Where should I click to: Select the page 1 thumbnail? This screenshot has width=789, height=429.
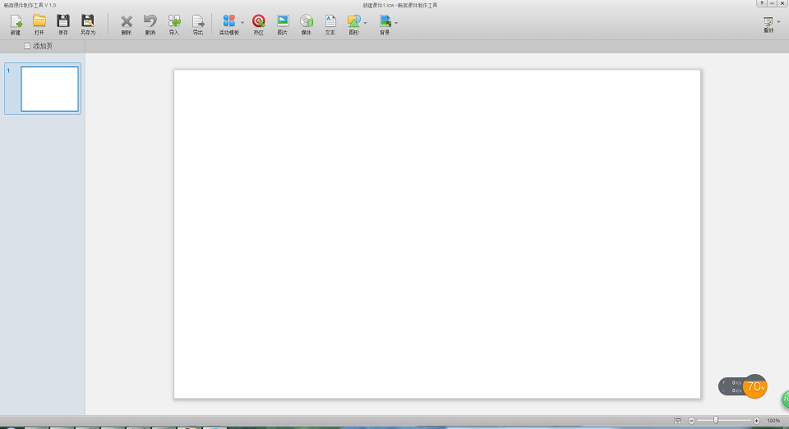click(49, 89)
